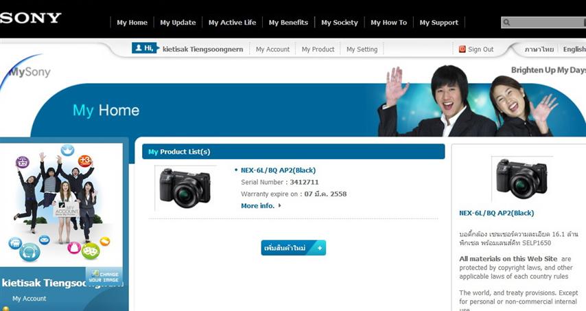Open My Account in the user bar
The image size is (586, 311).
coord(272,49)
